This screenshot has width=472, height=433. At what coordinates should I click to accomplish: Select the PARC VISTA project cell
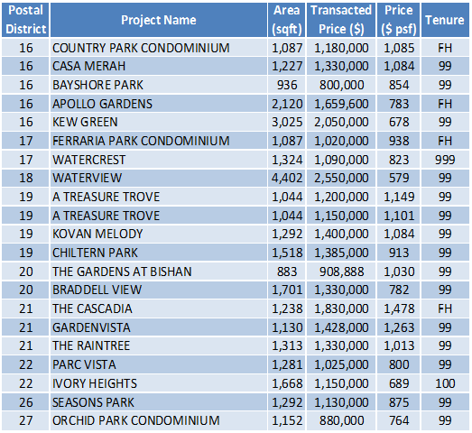point(159,364)
